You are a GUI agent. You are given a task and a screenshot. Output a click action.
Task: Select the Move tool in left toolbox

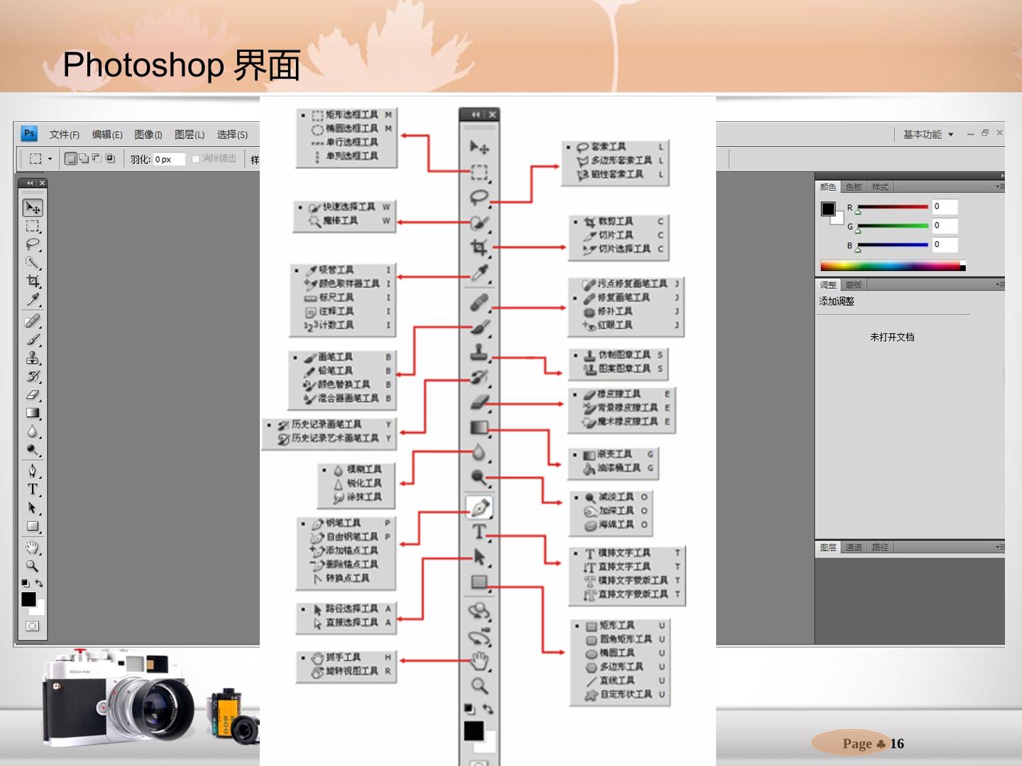click(33, 208)
